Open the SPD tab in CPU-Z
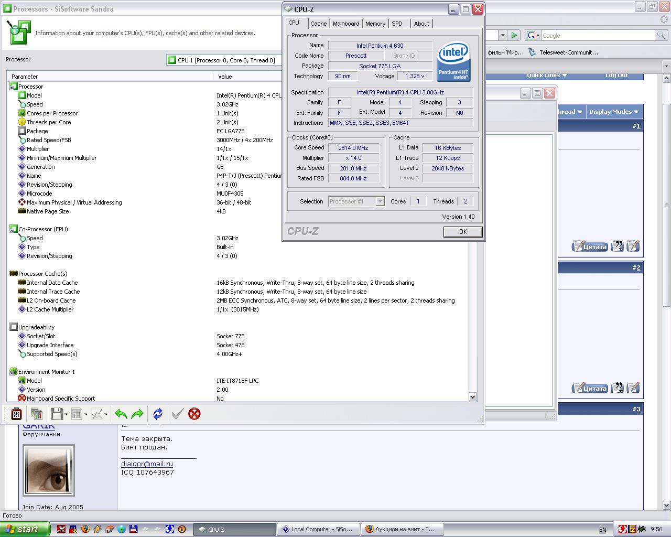Screen dimensions: 671x537 pyautogui.click(x=397, y=24)
